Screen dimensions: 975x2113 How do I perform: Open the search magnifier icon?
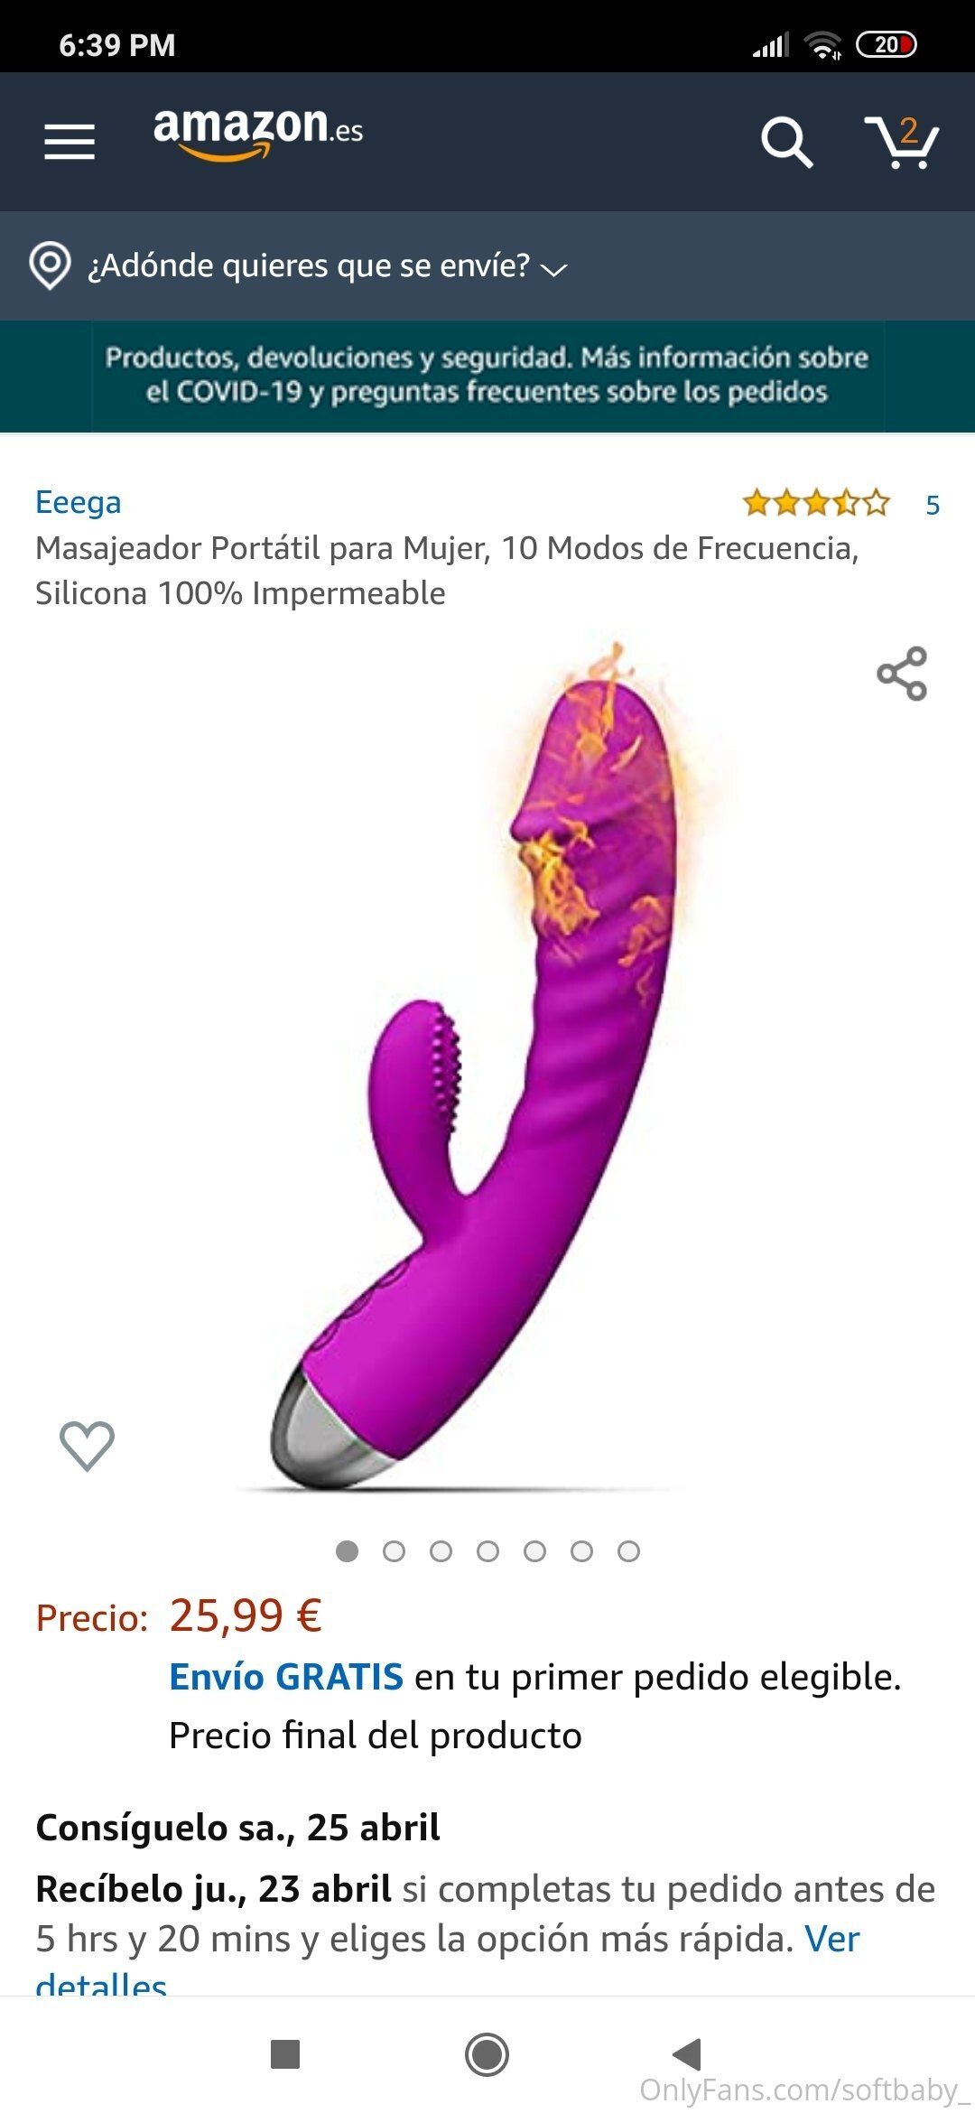pyautogui.click(x=787, y=142)
